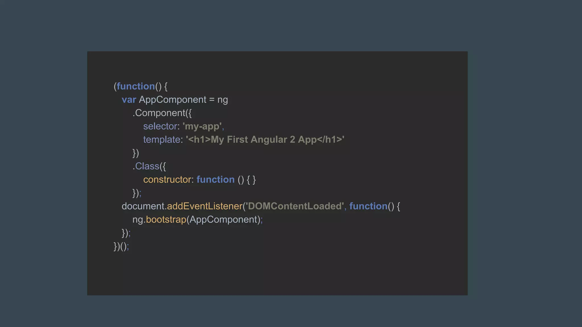Click the 'AppComponent' variable name after var
Image resolution: width=582 pixels, height=327 pixels.
(172, 100)
